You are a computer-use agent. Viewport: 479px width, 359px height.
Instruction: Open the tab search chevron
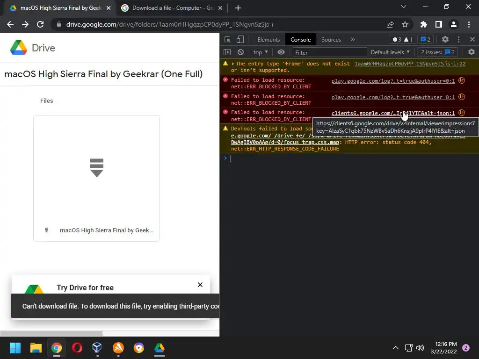[x=404, y=7]
